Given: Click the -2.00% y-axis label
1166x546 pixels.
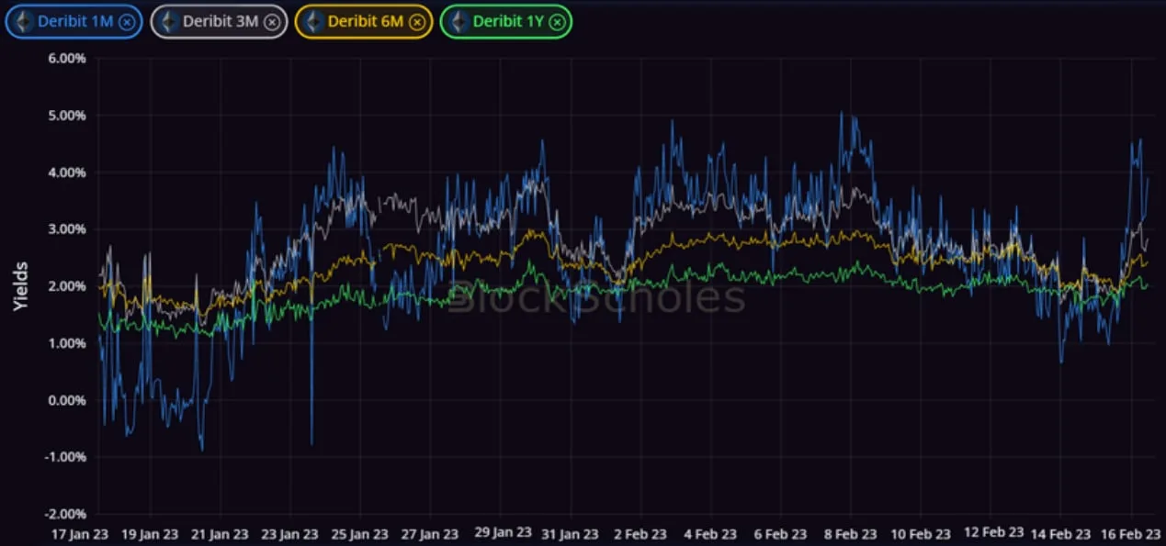Looking at the screenshot, I should point(64,514).
